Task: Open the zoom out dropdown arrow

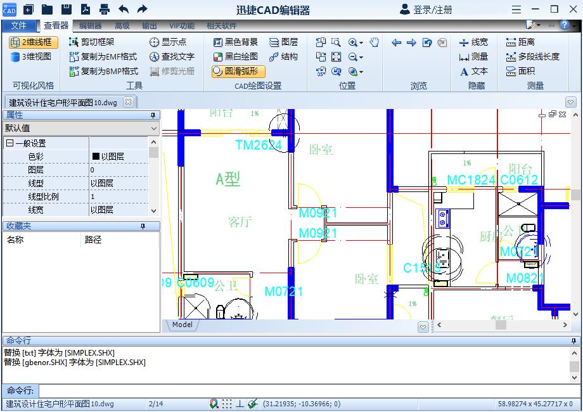Action: tap(361, 57)
